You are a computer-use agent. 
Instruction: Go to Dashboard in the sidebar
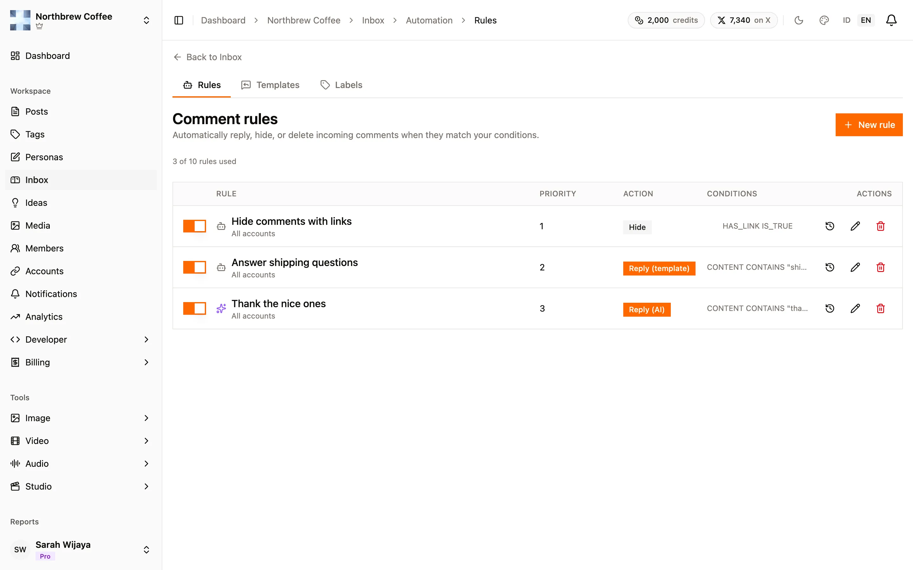pyautogui.click(x=81, y=56)
